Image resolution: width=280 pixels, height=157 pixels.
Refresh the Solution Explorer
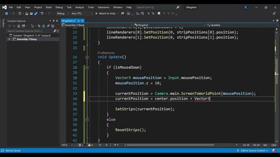point(44,26)
